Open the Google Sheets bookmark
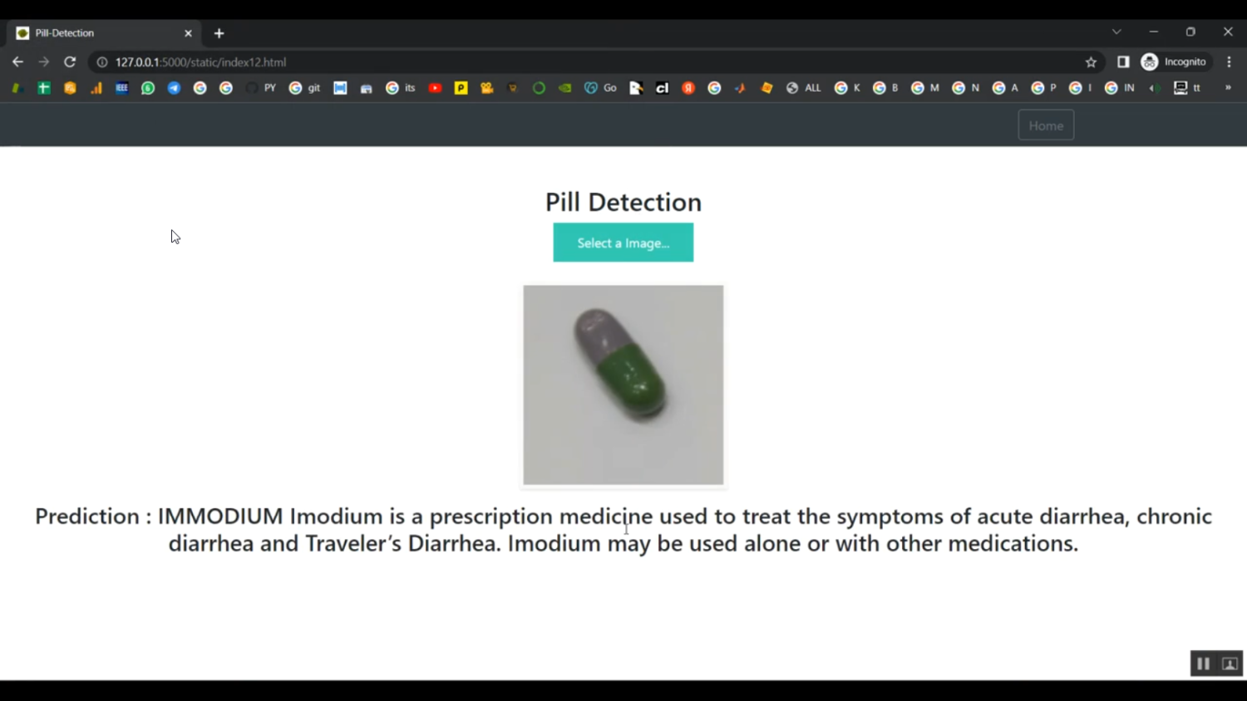 44,88
